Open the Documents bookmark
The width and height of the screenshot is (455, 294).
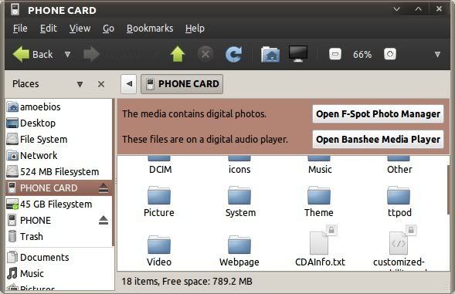(x=59, y=258)
